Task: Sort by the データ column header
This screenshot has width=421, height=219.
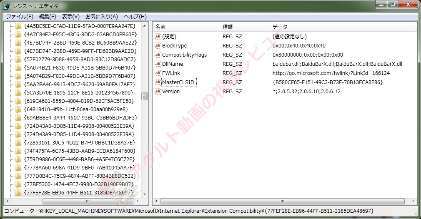Action: pyautogui.click(x=343, y=27)
